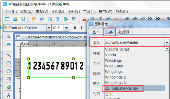Viewport: 170px width, 99px height.
Task: Select the blue picture frame tool
Action: (x=9, y=79)
